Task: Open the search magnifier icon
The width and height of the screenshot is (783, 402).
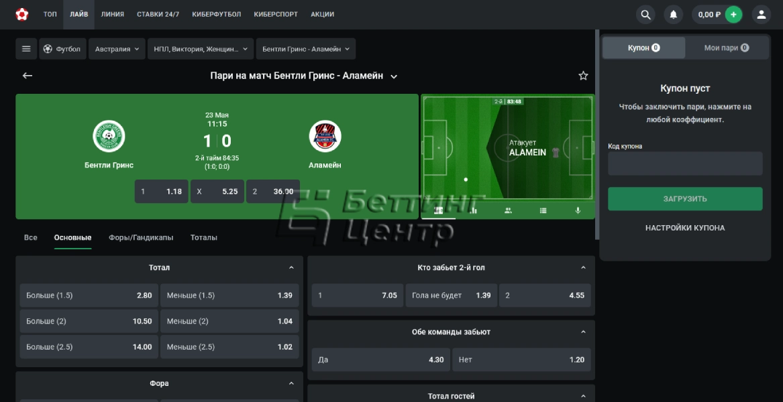Action: 645,14
